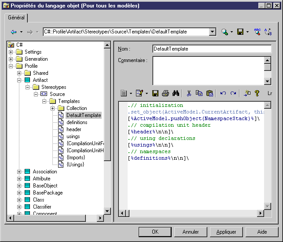Select the header template in tree

click(74, 129)
